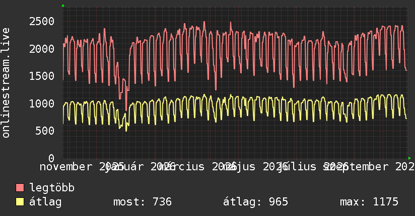Click the green arrow atop y-axis
Image resolution: width=415 pixels, height=216 pixels.
[63, 6]
